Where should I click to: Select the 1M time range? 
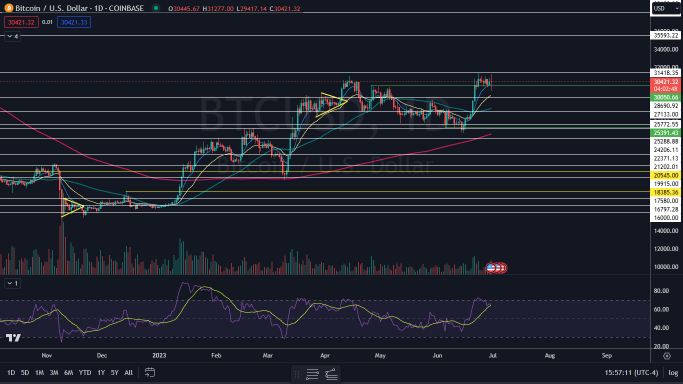click(x=39, y=372)
